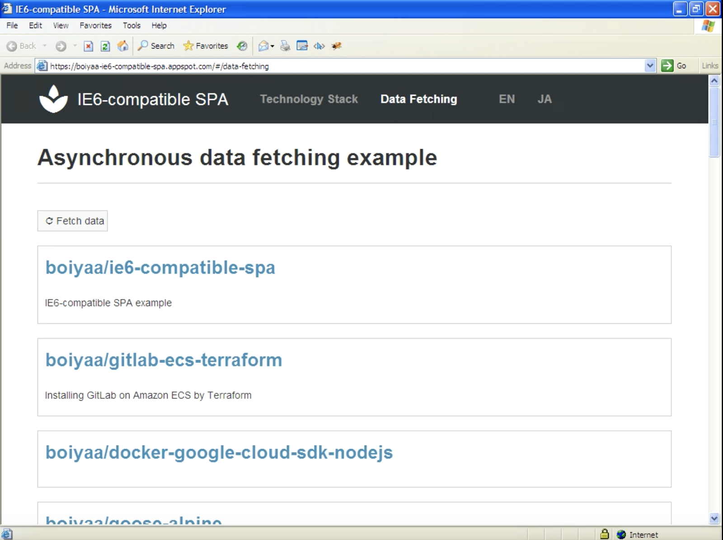Viewport: 723px width, 540px height.
Task: Open the Favorites menu
Action: [x=95, y=25]
